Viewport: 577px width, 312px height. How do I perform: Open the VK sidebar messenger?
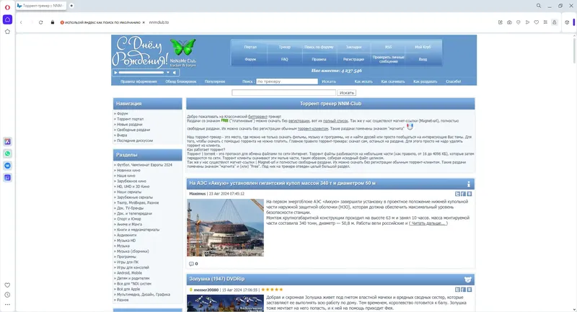coord(7,166)
